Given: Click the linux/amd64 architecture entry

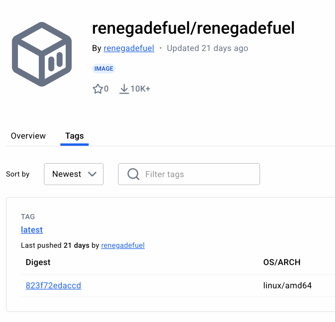Looking at the screenshot, I should [x=288, y=286].
